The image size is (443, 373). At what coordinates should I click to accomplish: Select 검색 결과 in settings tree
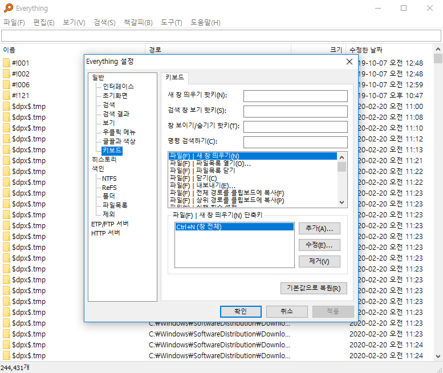pos(116,113)
